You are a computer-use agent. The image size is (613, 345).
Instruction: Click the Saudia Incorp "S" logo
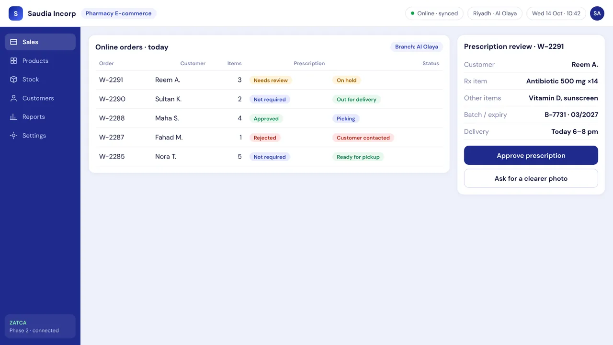[16, 13]
